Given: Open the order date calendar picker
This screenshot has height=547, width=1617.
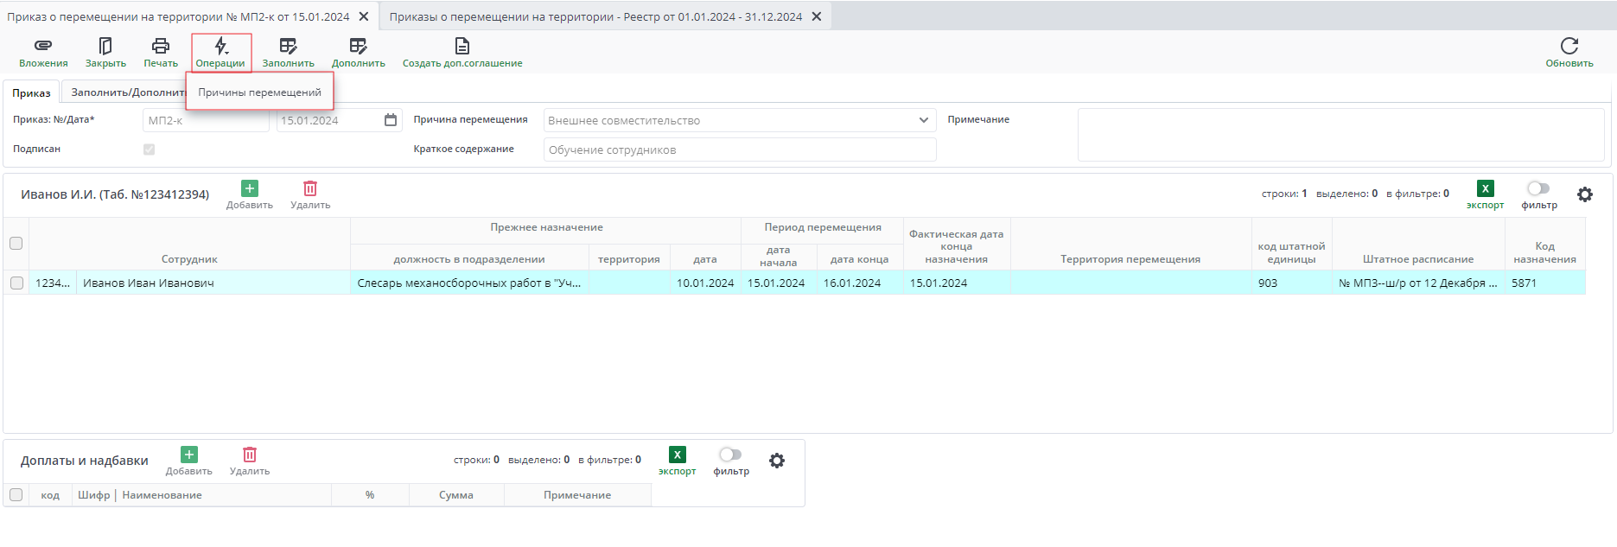Looking at the screenshot, I should (391, 120).
